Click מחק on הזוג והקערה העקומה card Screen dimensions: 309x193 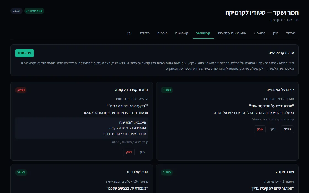pos(129,152)
